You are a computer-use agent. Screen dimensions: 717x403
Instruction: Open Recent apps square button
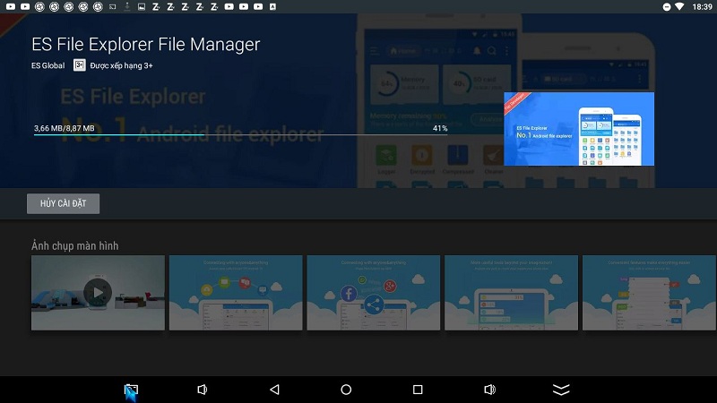coord(418,390)
